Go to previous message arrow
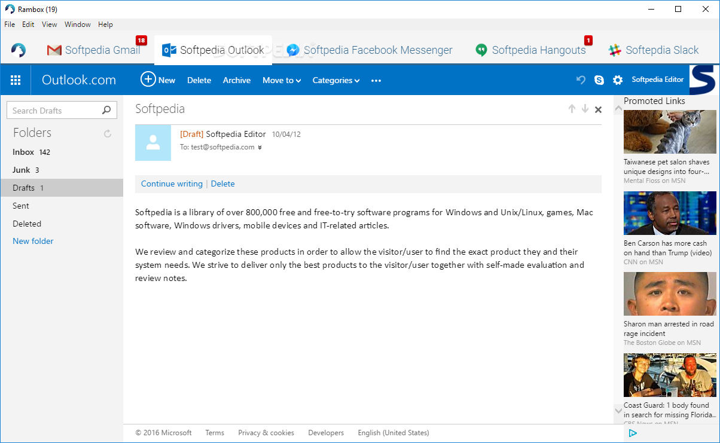The height and width of the screenshot is (443, 720). click(572, 109)
